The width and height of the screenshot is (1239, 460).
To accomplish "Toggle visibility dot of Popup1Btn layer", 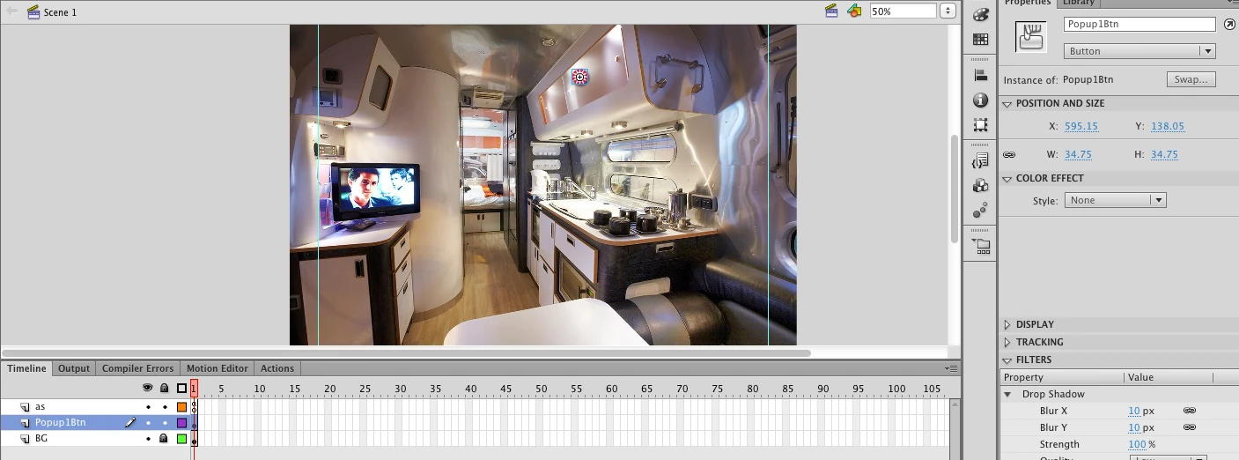I will tap(148, 423).
